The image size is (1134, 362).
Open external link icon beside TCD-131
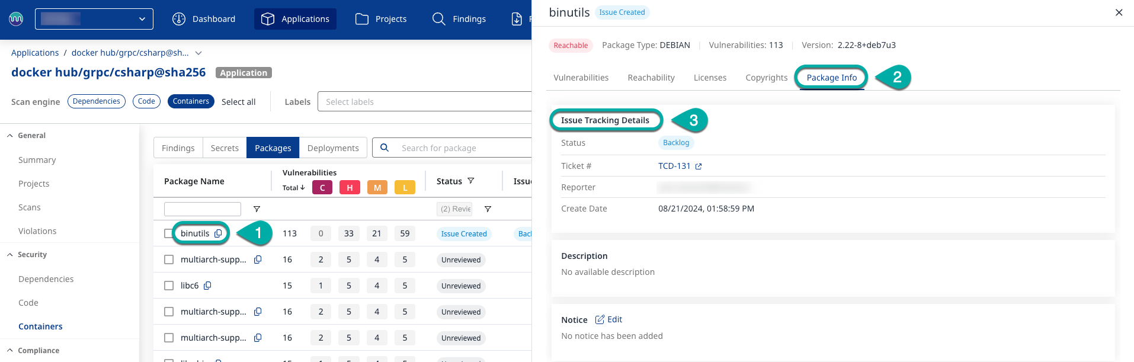point(699,166)
